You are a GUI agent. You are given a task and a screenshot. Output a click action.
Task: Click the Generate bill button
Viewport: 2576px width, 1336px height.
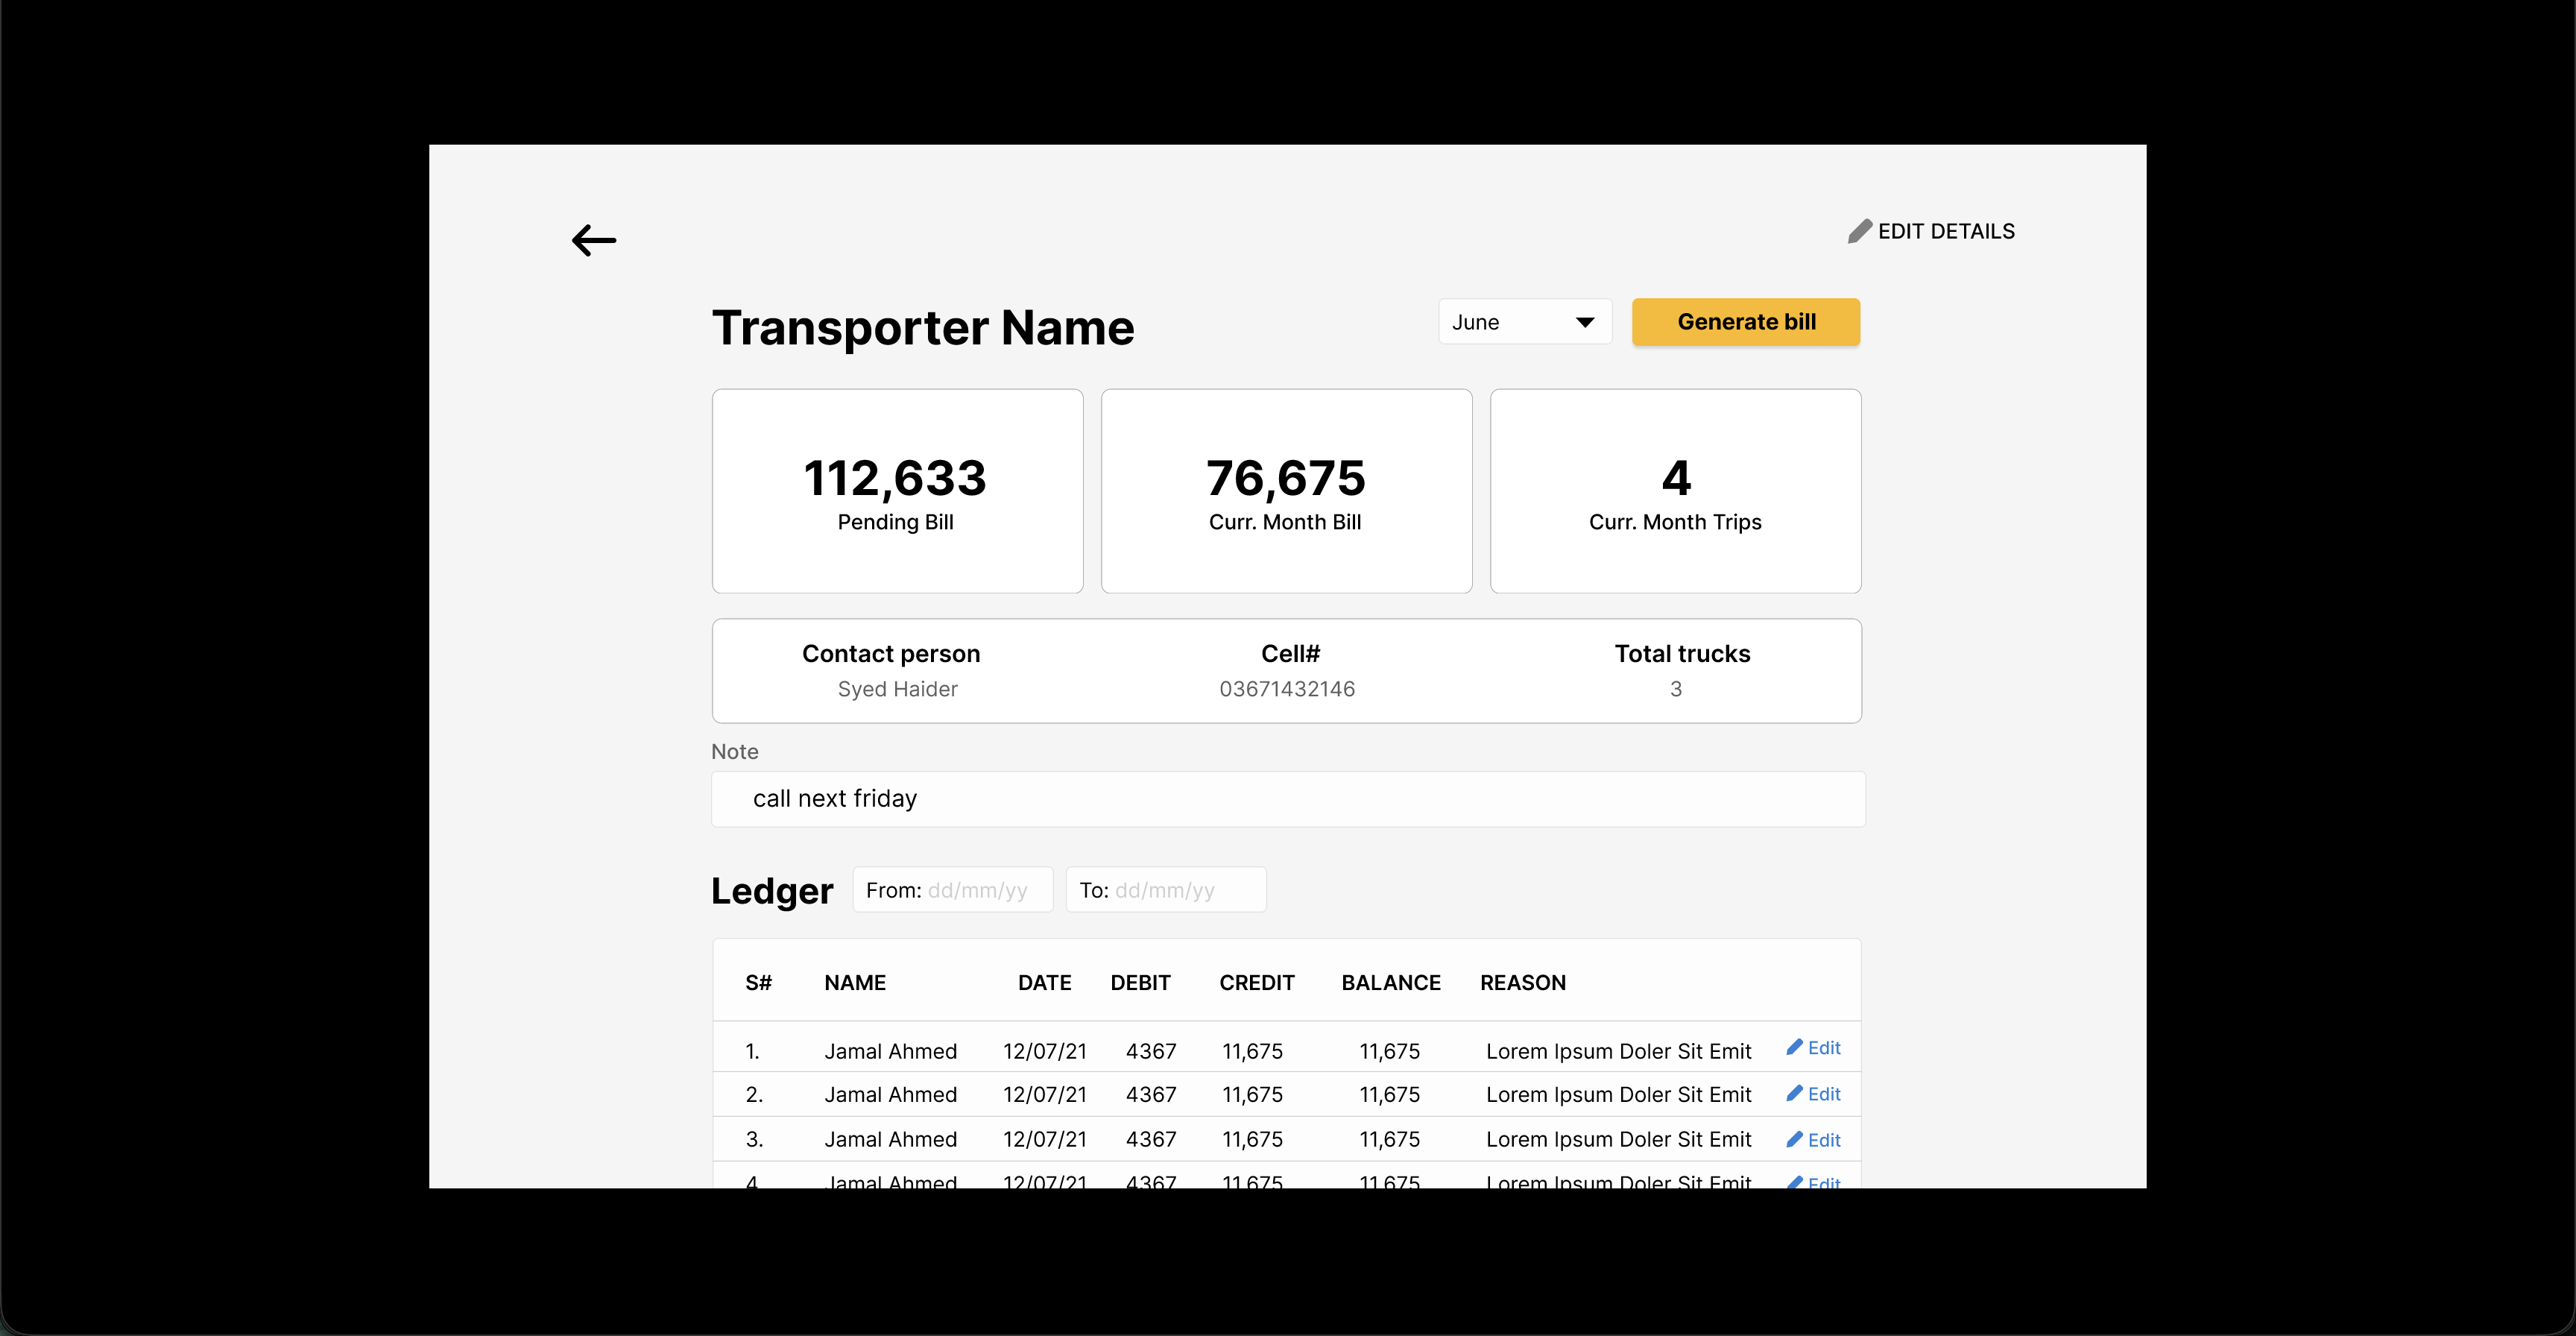click(x=1746, y=322)
